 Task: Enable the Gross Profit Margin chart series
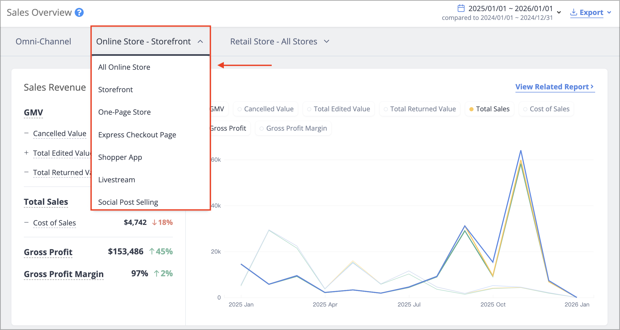(293, 128)
